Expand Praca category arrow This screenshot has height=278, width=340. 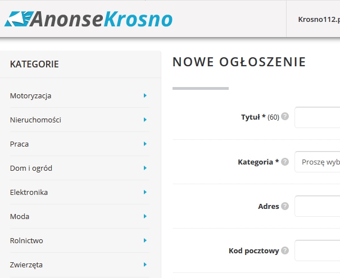point(145,144)
